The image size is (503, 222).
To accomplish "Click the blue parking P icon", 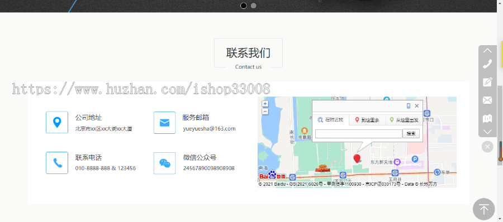I will point(415,159).
